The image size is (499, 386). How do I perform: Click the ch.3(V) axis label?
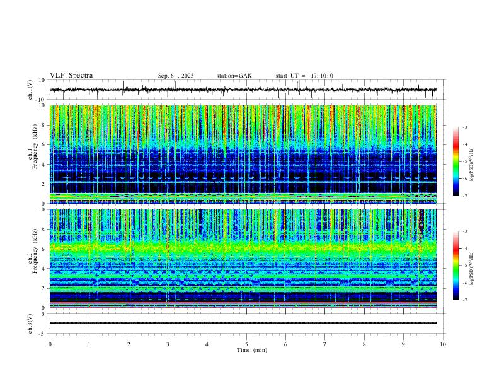coord(30,324)
